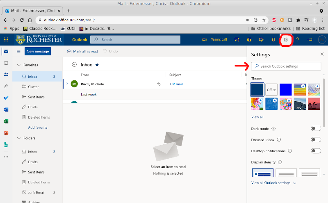Viewport: 328px width, 203px height.
Task: Choose the bright blue theme swatch
Action: [285, 89]
